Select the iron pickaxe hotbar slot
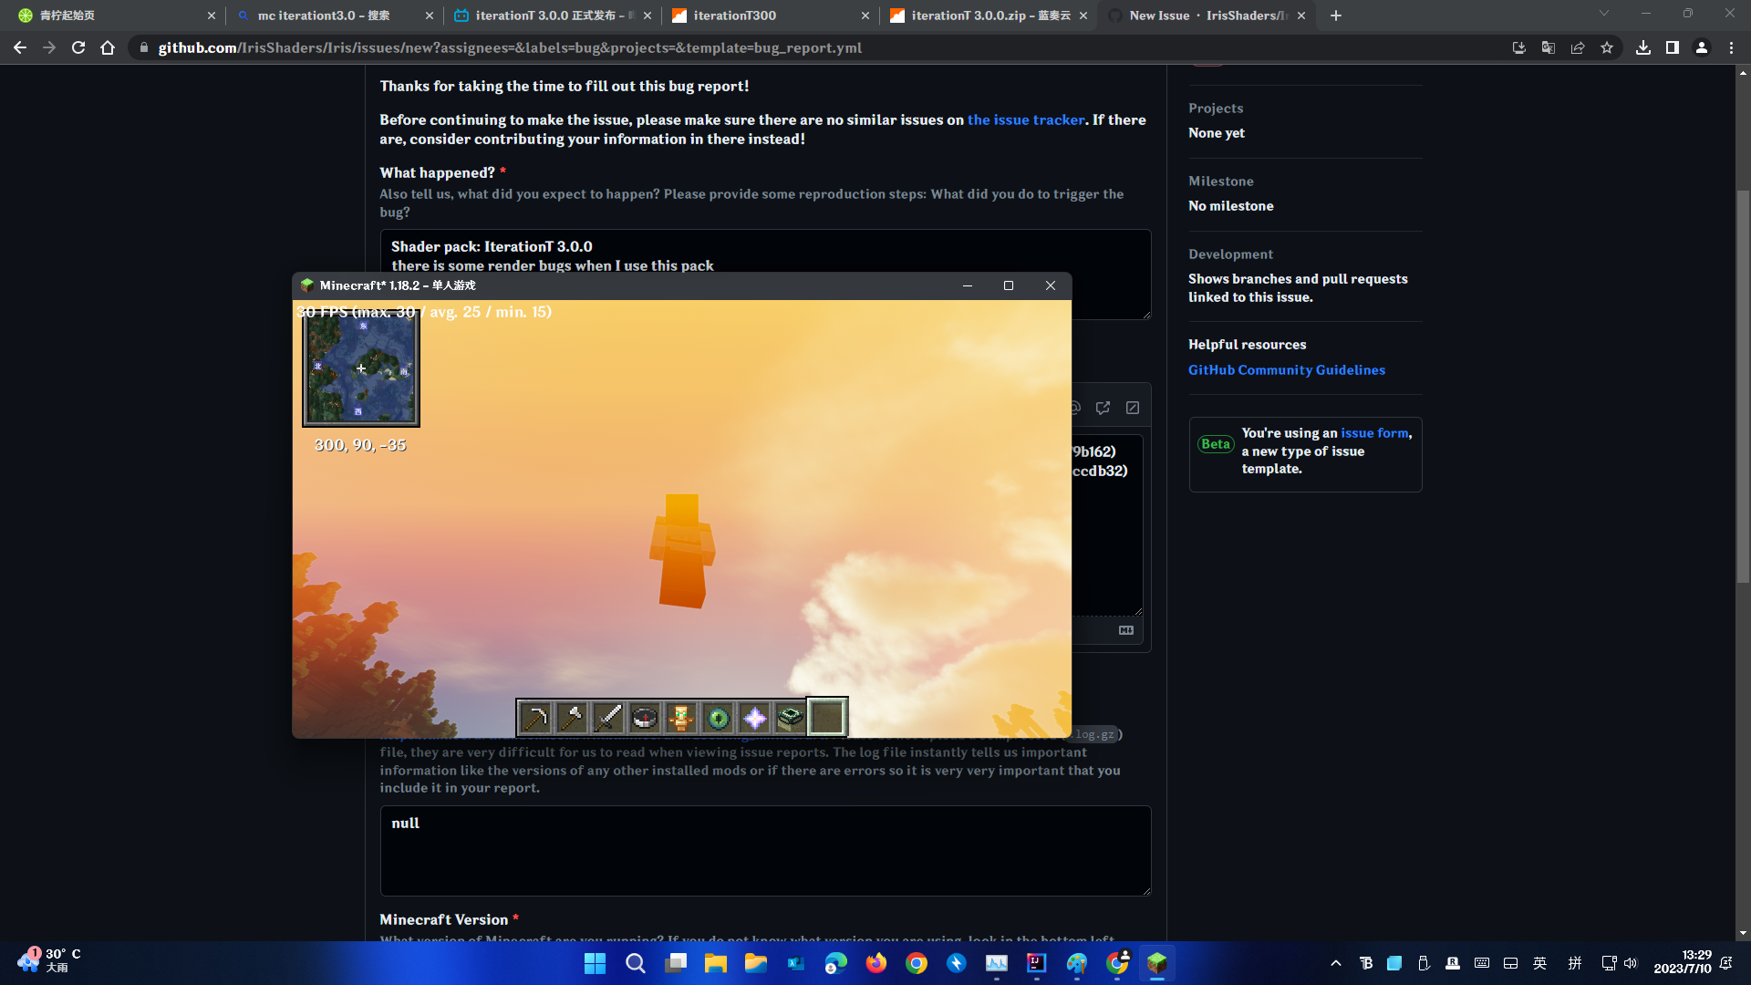 pos(535,718)
